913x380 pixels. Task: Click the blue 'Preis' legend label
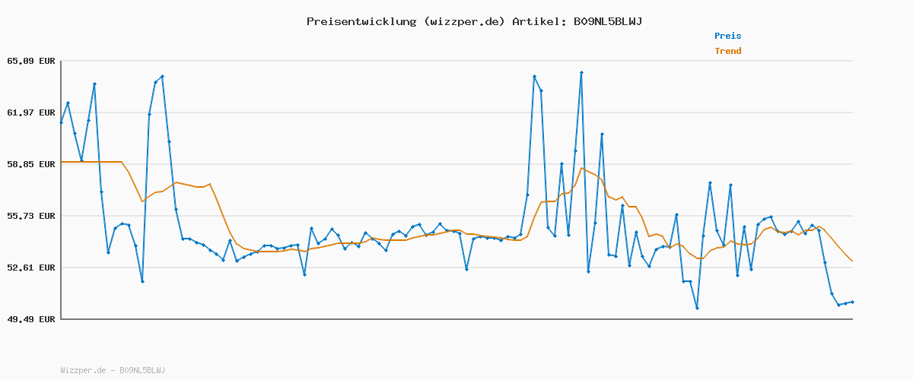[727, 36]
